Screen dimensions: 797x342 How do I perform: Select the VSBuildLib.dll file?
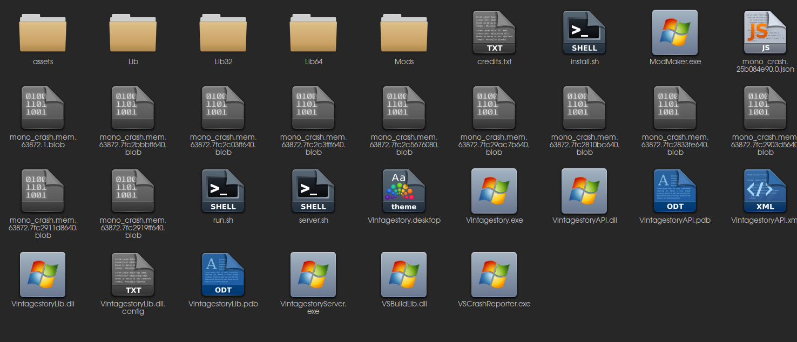tap(404, 275)
